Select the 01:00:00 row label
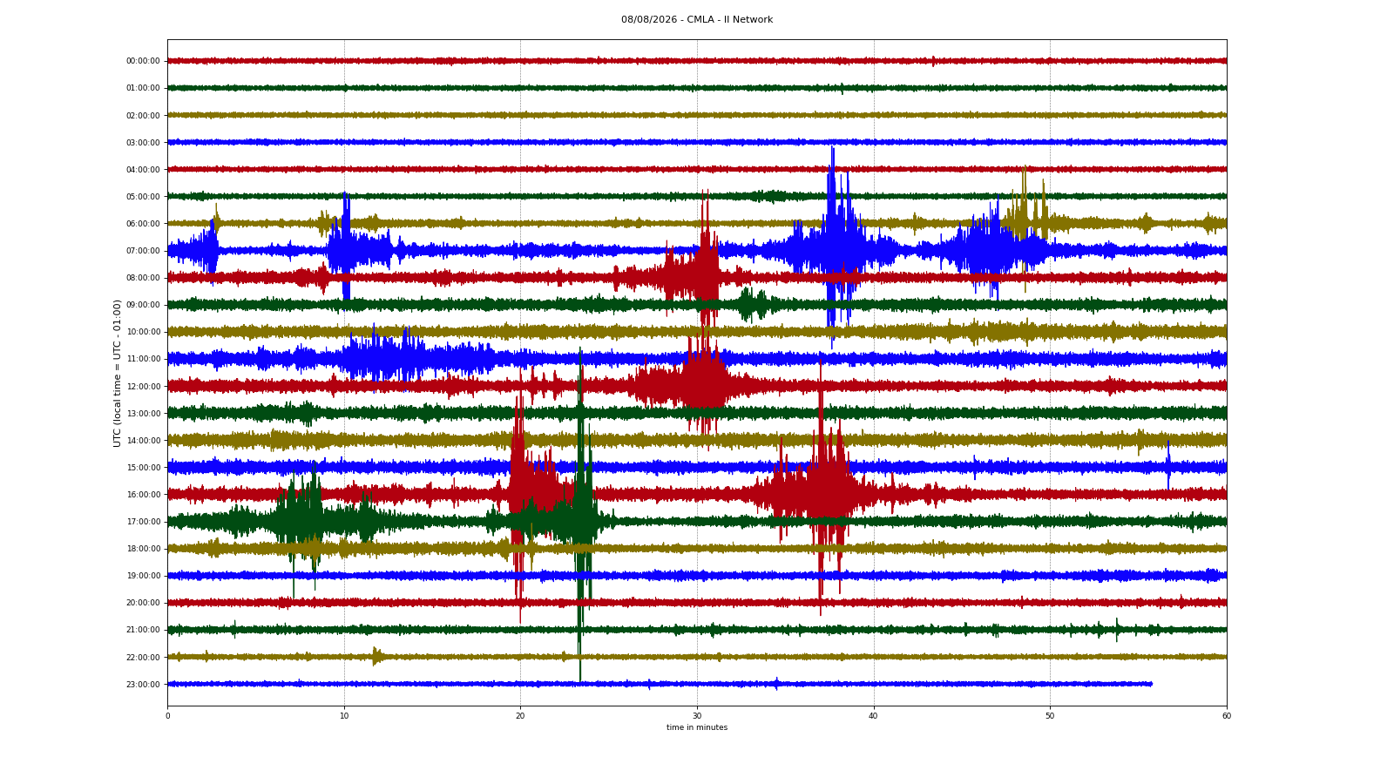Viewport: 1394px width, 784px height. click(143, 88)
